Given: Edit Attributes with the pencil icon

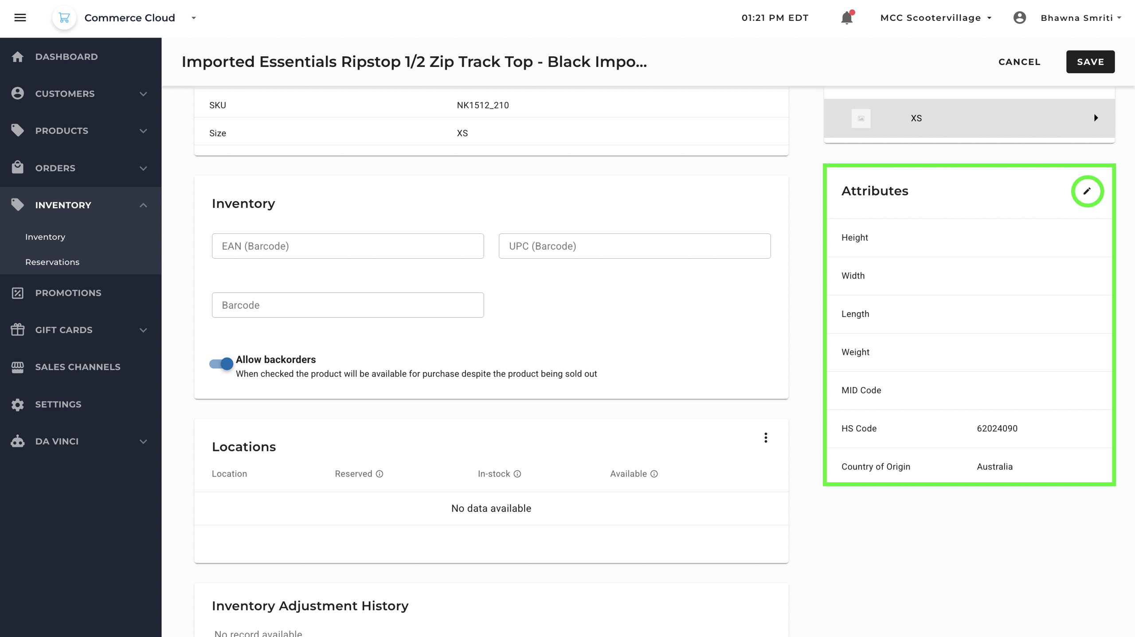Looking at the screenshot, I should click(x=1087, y=191).
